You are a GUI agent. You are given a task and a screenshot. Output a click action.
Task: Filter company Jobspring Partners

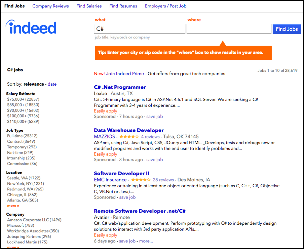click(29, 237)
